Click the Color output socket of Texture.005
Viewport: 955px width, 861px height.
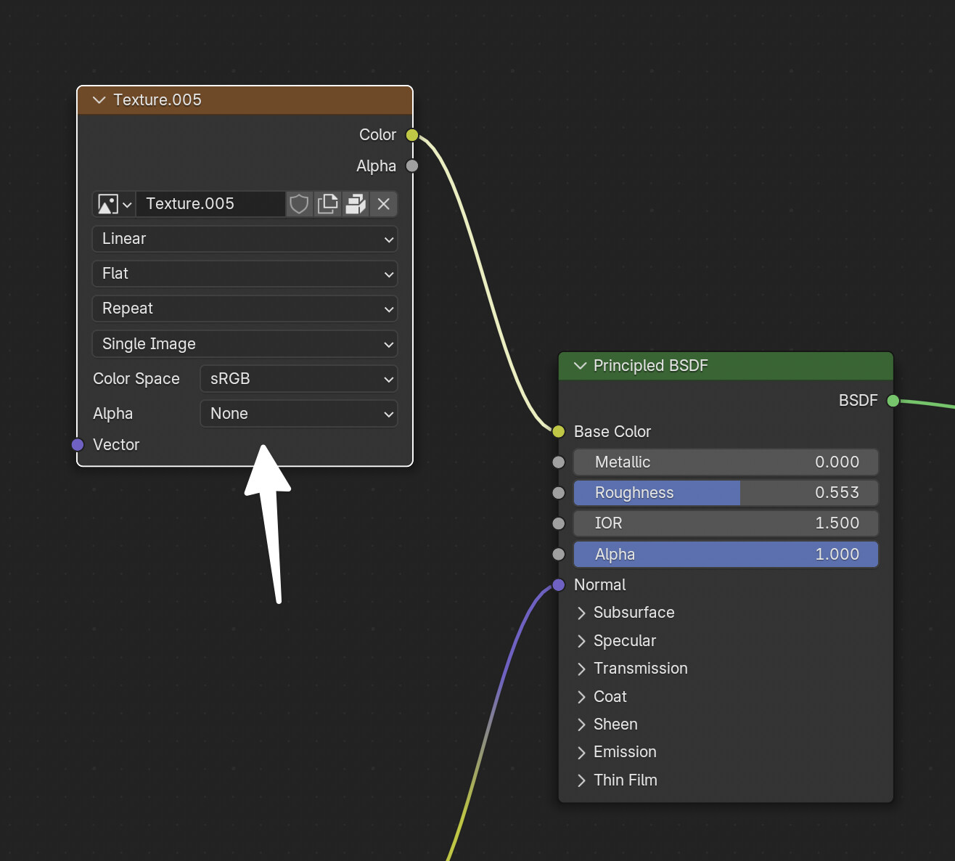(x=412, y=135)
